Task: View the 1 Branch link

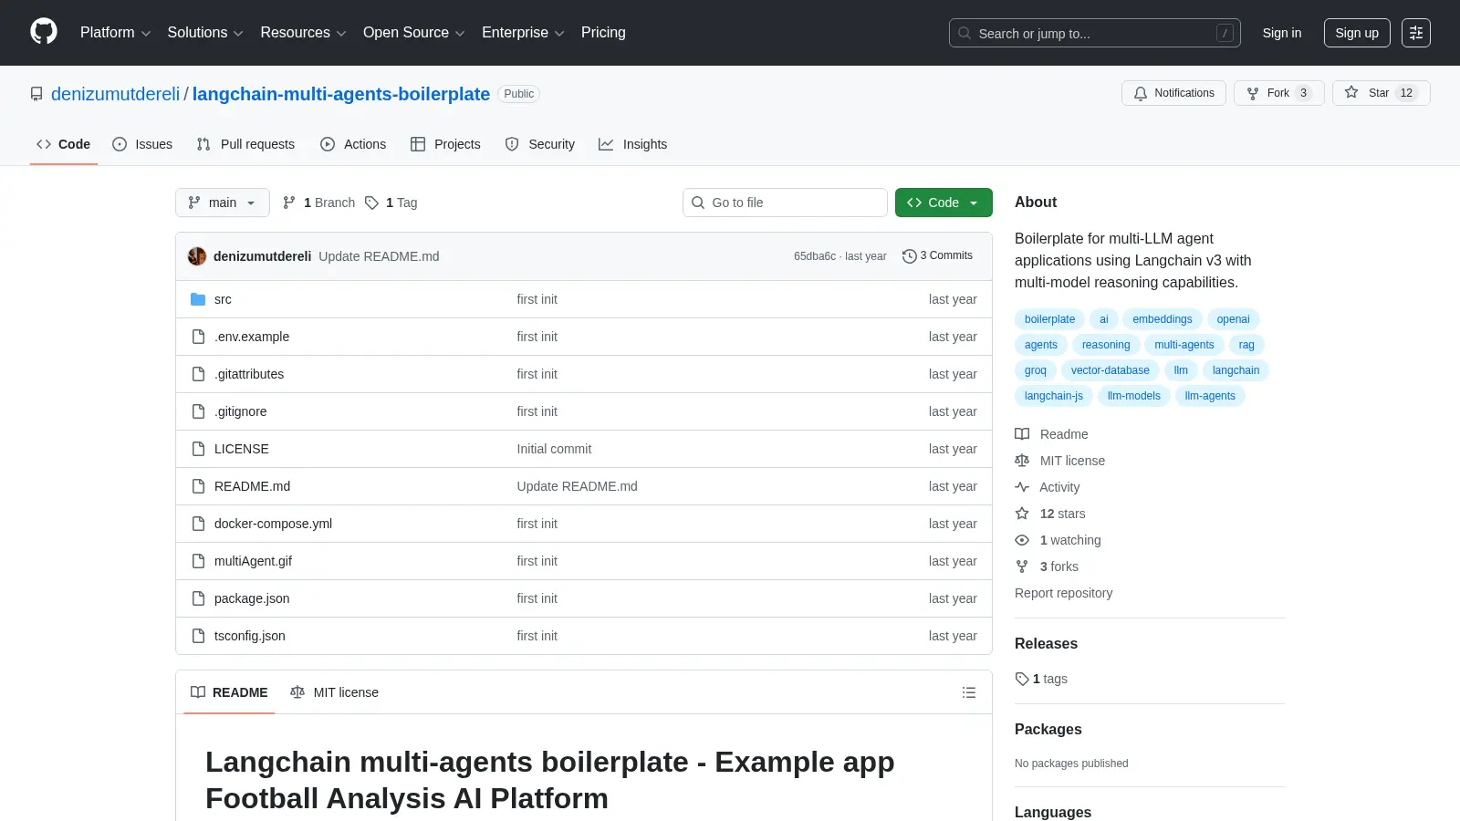Action: 319,203
